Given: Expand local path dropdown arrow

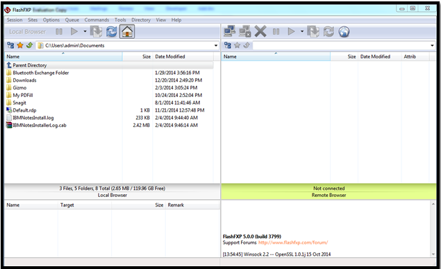Looking at the screenshot, I should point(216,46).
